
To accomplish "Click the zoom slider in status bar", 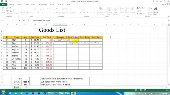I will click(156, 90).
